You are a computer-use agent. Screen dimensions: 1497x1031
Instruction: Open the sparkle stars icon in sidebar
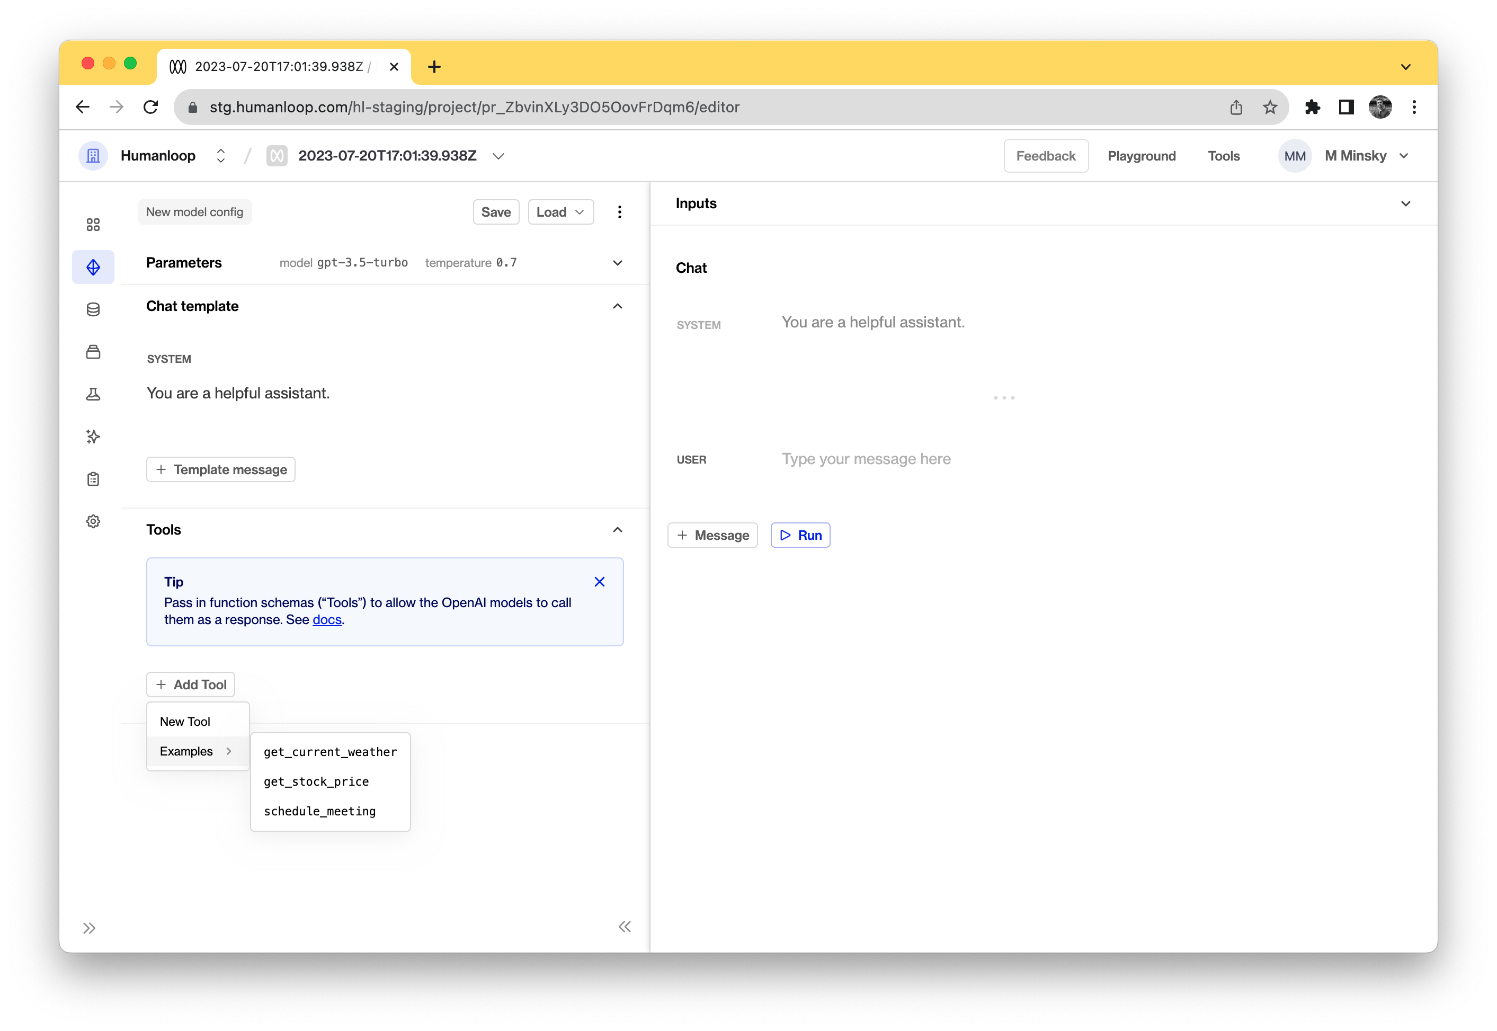click(93, 437)
